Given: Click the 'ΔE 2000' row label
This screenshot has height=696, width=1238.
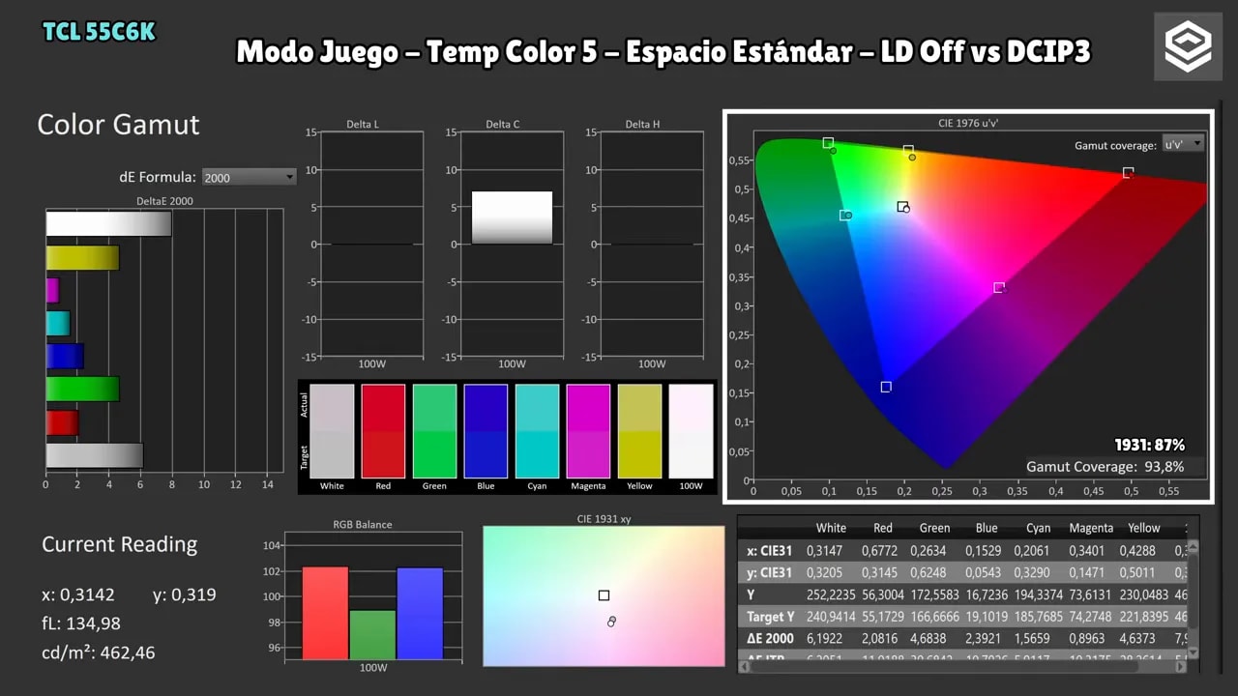Looking at the screenshot, I should coord(773,639).
